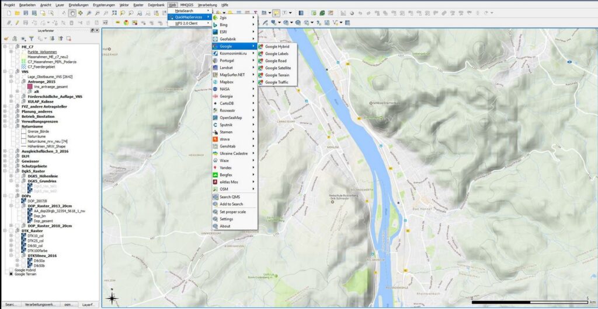Viewport: 598px width, 309px height.
Task: Click the Mapbox logo icon
Action: click(216, 82)
